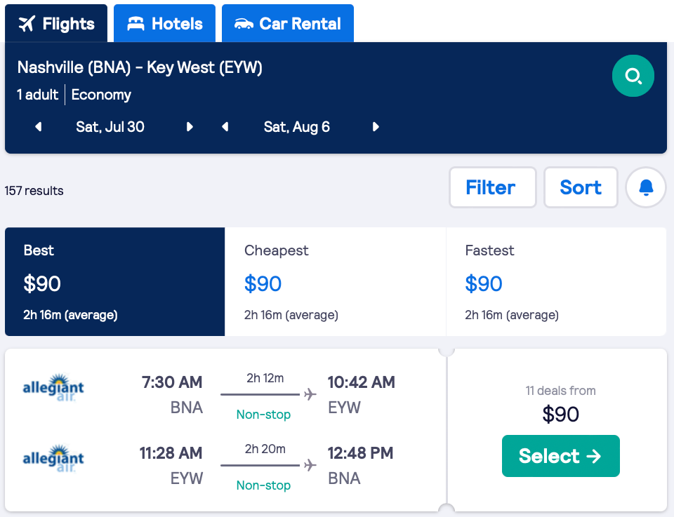
Task: Switch to the Cheapest results tab
Action: point(335,281)
